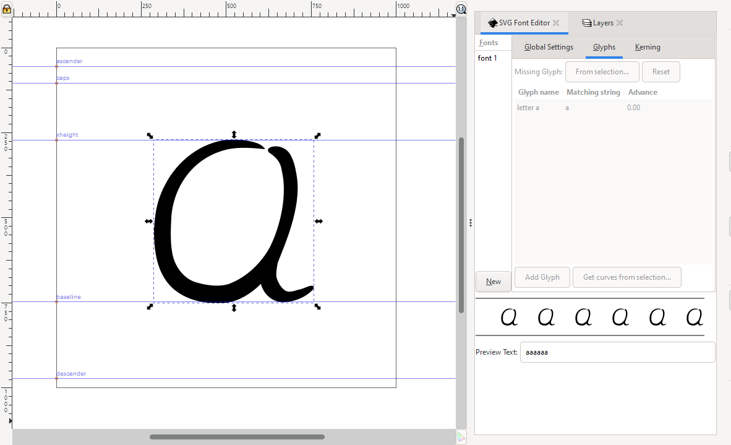
Task: Open the Kerning tab
Action: pyautogui.click(x=648, y=47)
